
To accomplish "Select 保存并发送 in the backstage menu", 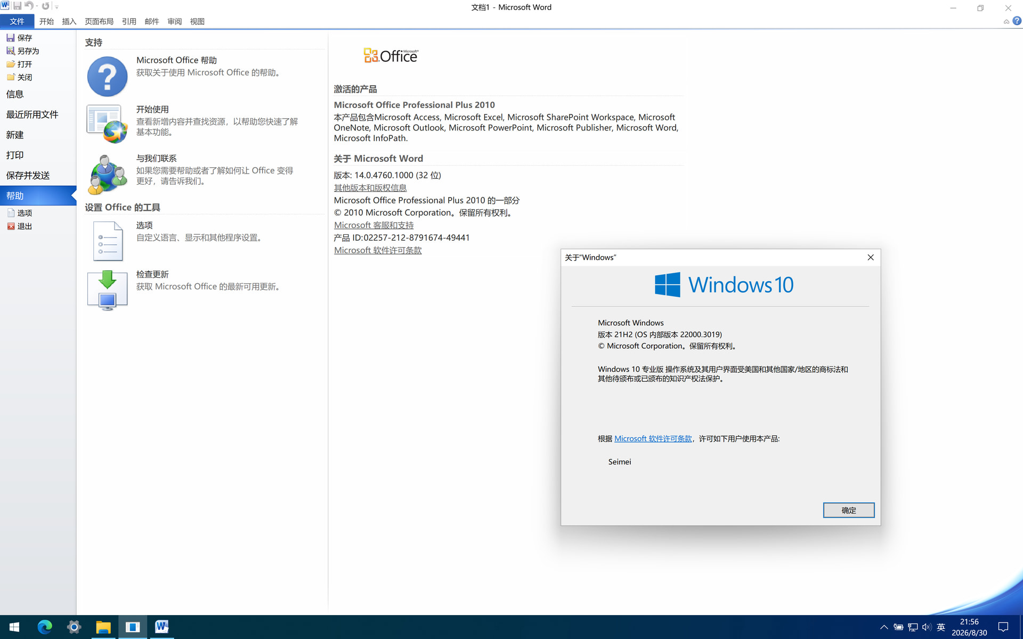I will tap(28, 175).
